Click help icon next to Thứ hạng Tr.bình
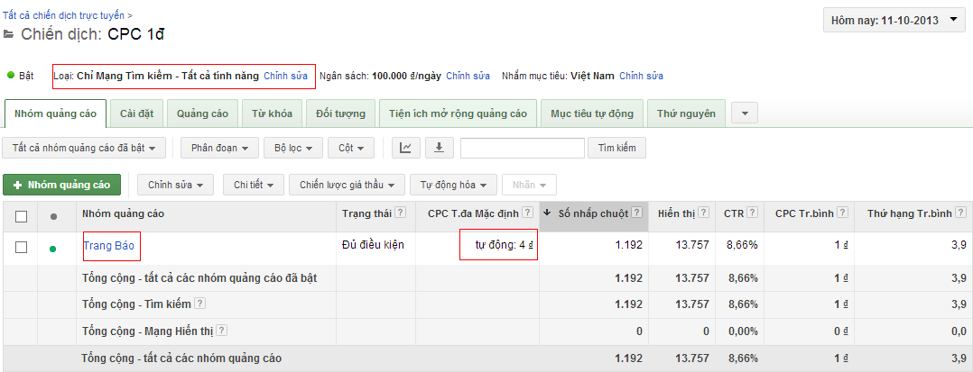Image resolution: width=973 pixels, height=372 pixels. point(960,213)
